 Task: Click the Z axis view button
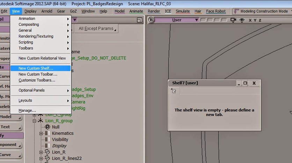click(260, 20)
